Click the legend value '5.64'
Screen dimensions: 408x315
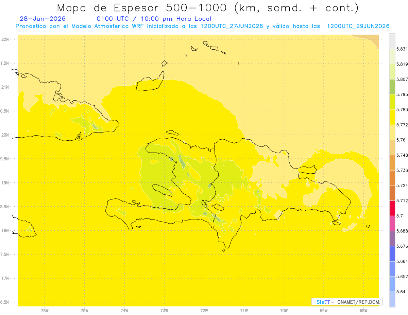tap(401, 292)
